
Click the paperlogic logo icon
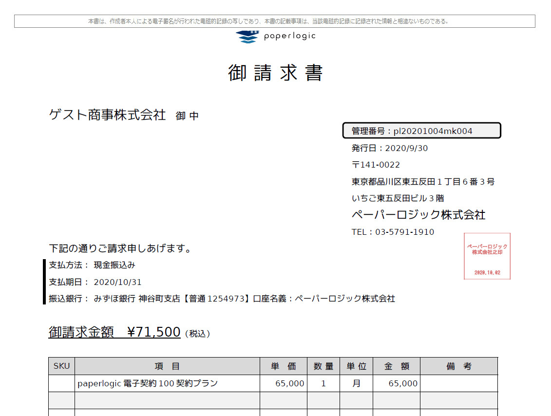click(247, 37)
